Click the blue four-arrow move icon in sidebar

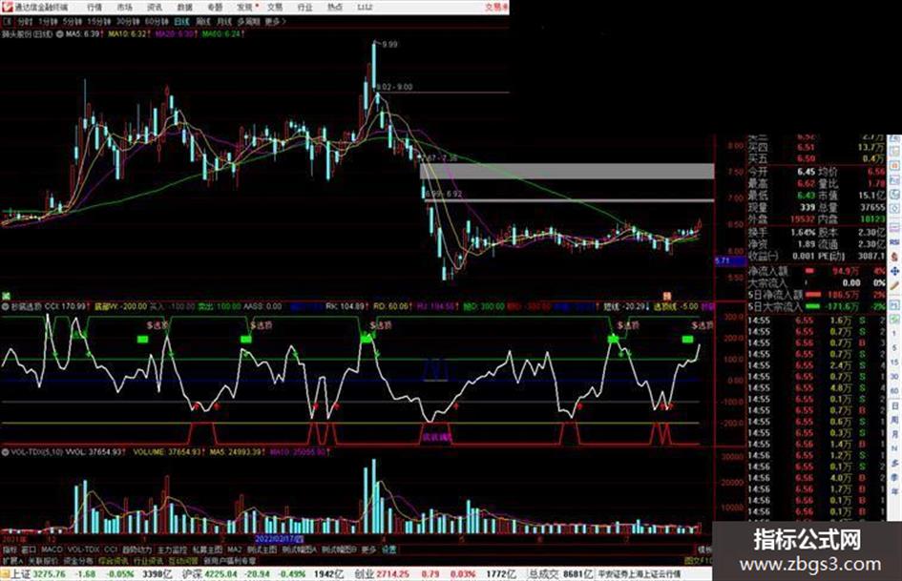[x=894, y=271]
